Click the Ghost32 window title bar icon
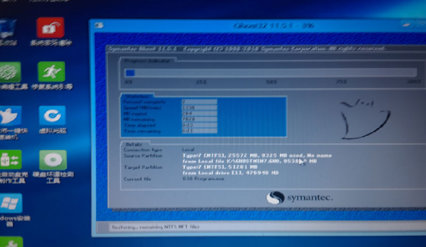Image resolution: width=426 pixels, height=247 pixels. pos(99,26)
